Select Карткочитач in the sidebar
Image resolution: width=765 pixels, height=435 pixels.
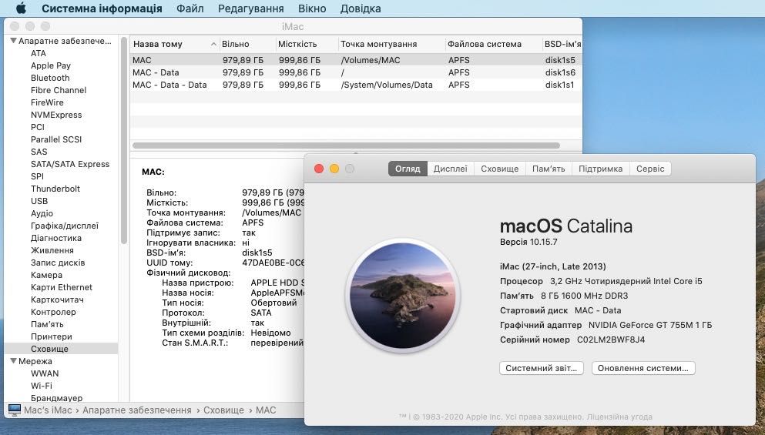click(57, 299)
